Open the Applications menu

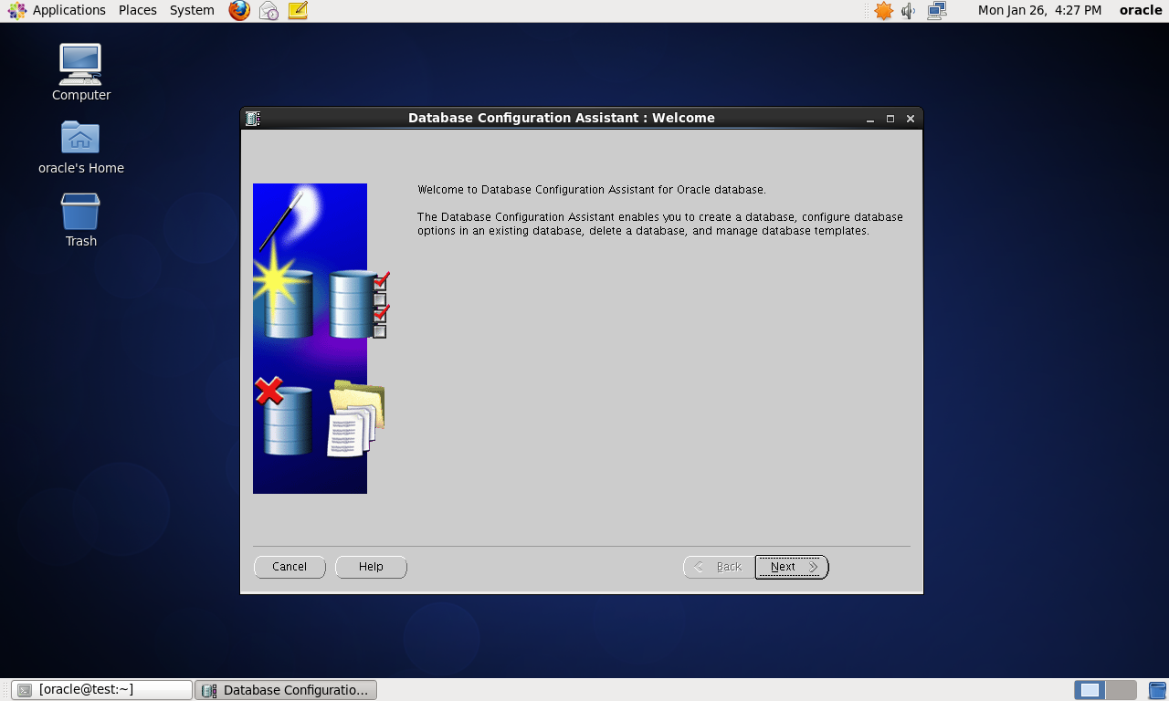pyautogui.click(x=69, y=10)
